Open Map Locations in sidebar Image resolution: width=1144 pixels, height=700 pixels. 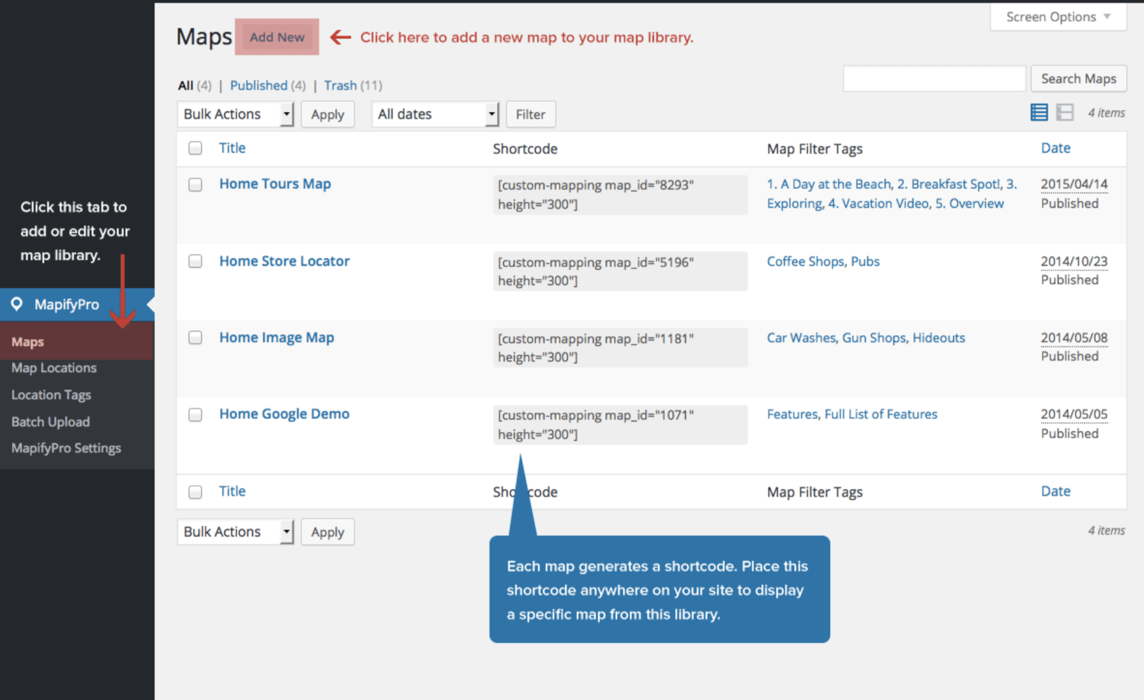54,368
